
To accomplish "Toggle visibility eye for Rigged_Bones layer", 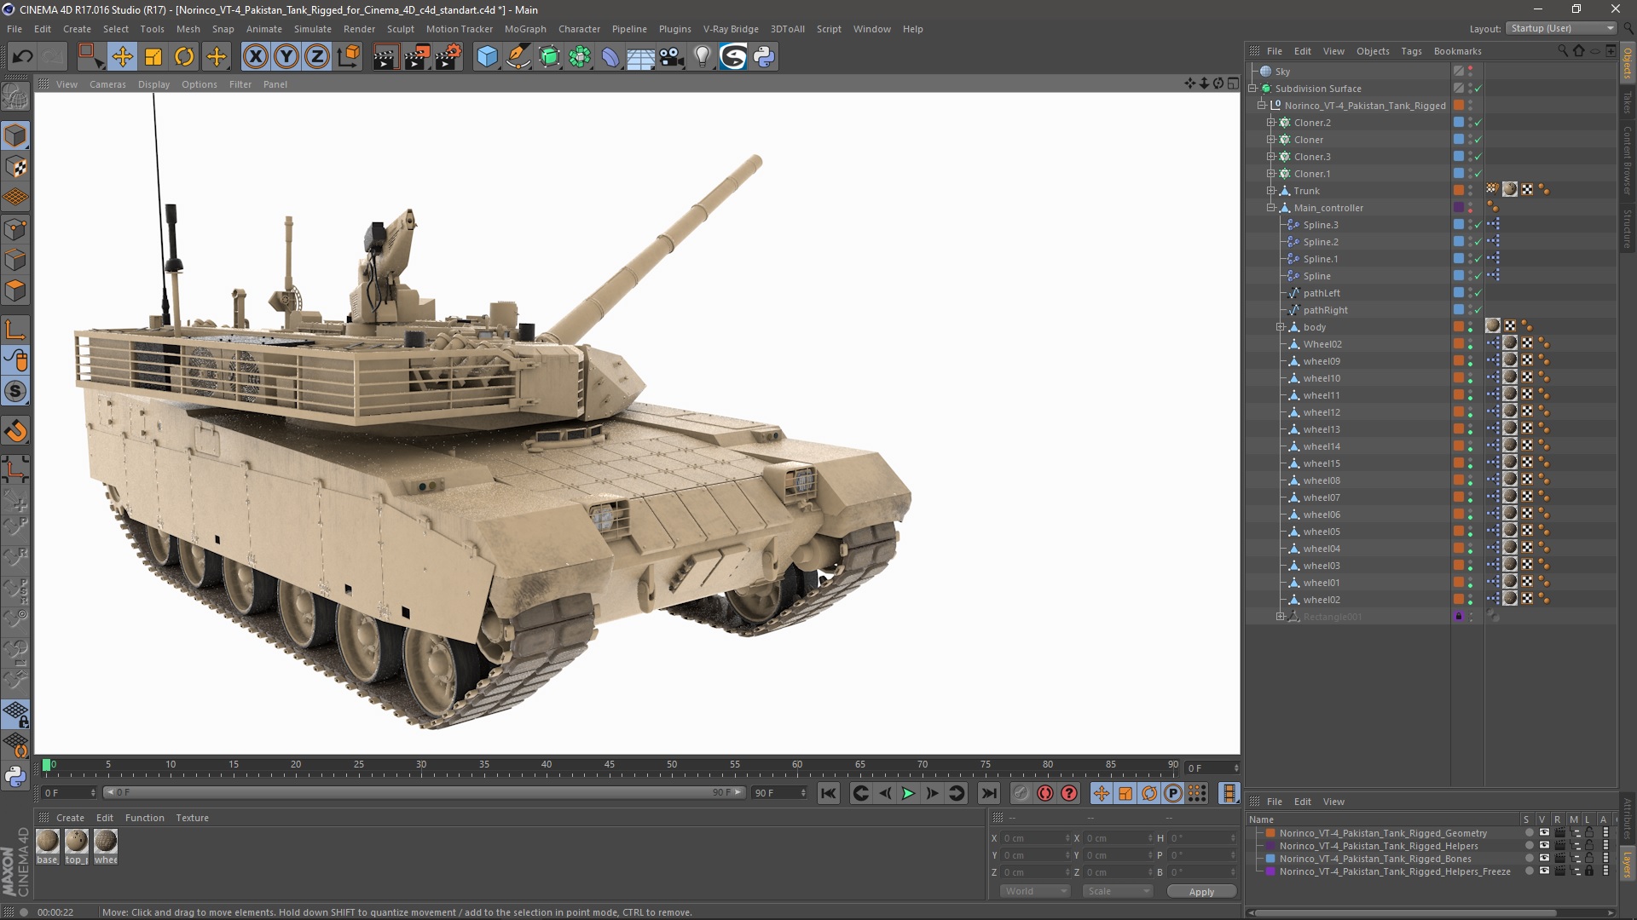I will click(x=1544, y=859).
